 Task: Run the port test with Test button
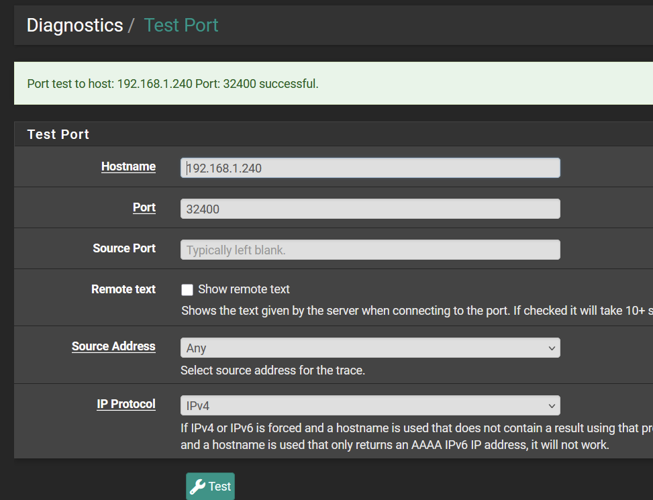[x=210, y=487]
